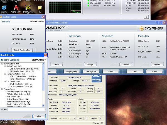This screenshot has width=167, height=125.
Task: Launch the Alcohol 120% desktop icon
Action: coord(16,8)
